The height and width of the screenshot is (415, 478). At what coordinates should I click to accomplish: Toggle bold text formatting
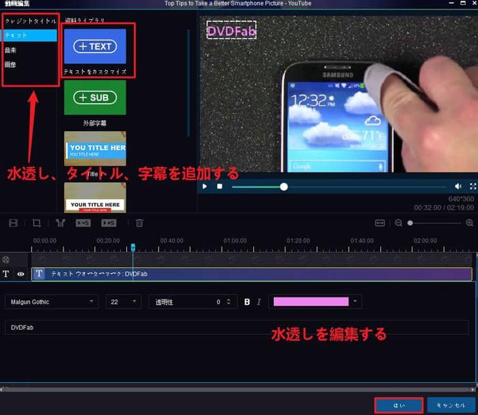(247, 302)
